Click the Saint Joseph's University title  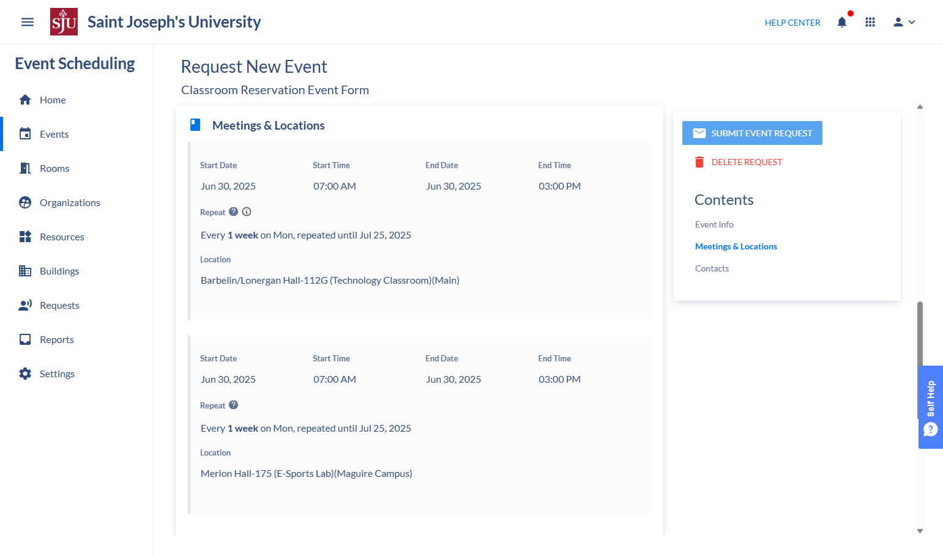pos(174,22)
